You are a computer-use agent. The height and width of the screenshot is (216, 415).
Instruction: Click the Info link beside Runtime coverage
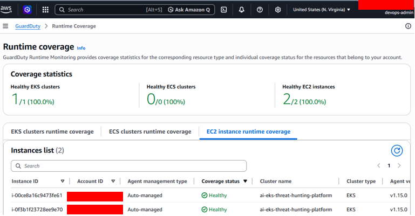[x=81, y=48]
